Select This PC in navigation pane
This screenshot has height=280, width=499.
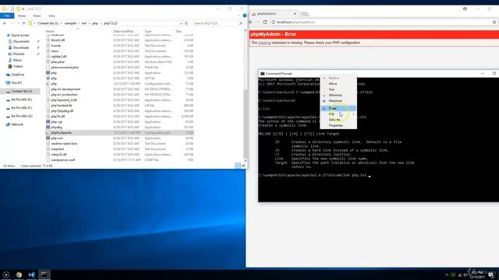(x=16, y=83)
